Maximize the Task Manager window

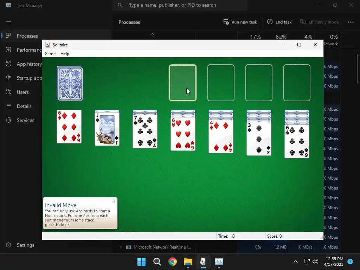[x=335, y=5]
